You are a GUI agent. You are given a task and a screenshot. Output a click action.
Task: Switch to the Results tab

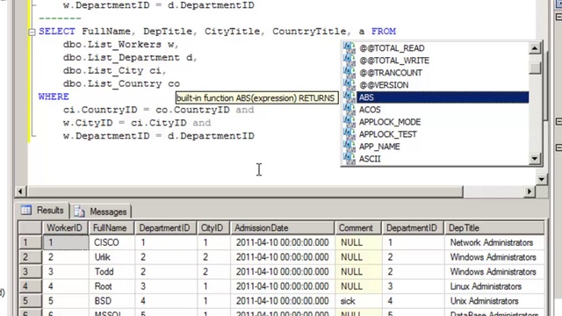tap(43, 211)
